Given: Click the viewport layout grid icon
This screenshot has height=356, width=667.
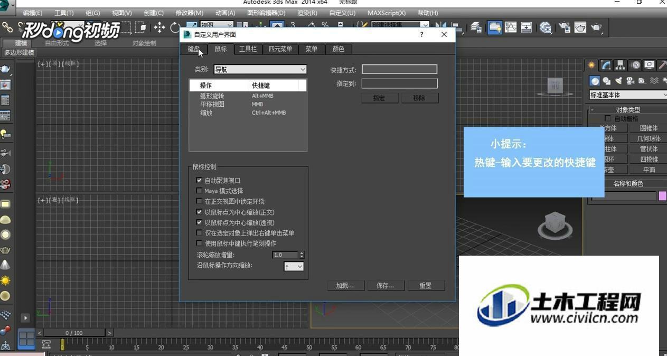Looking at the screenshot, I should (26, 339).
